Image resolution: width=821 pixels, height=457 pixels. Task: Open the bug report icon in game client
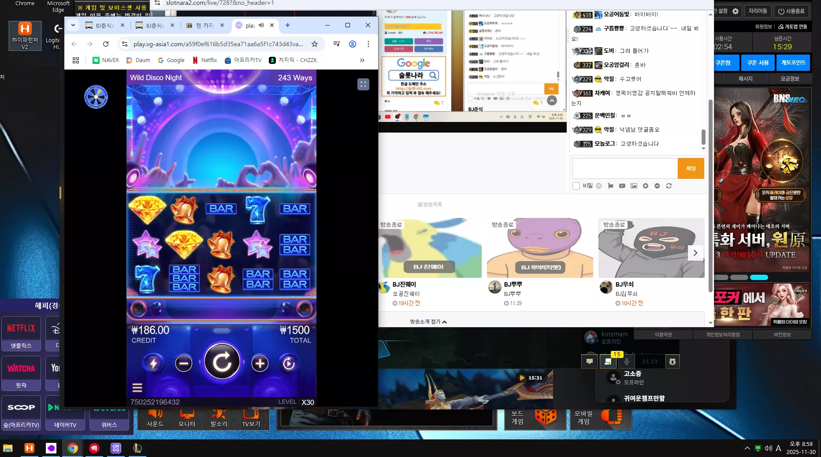(x=672, y=361)
